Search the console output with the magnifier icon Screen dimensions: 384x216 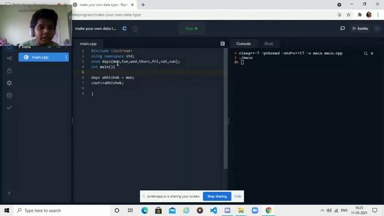pos(365,53)
